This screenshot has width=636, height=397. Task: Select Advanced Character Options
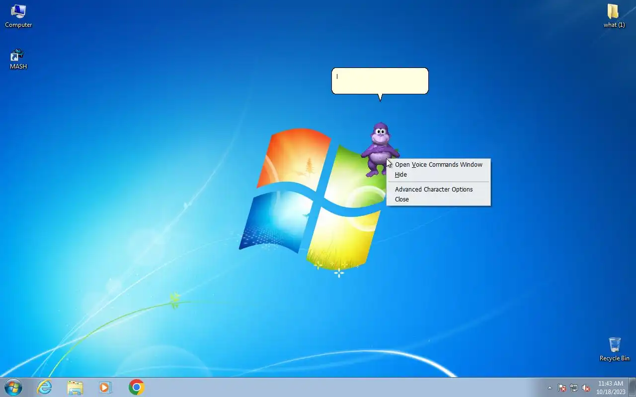[x=438, y=189]
